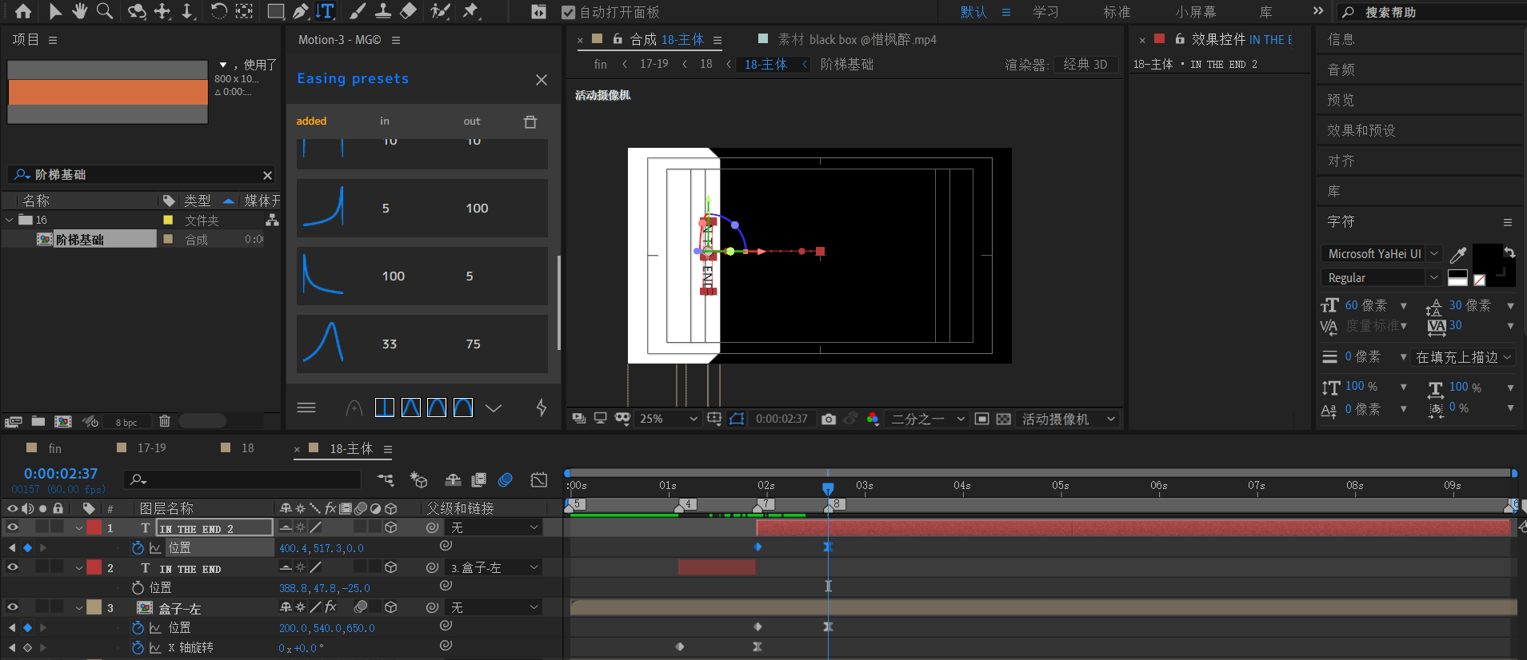Viewport: 1527px width, 660px height.
Task: Open parent dropdown showing 3.盒子-左
Action: pos(494,567)
